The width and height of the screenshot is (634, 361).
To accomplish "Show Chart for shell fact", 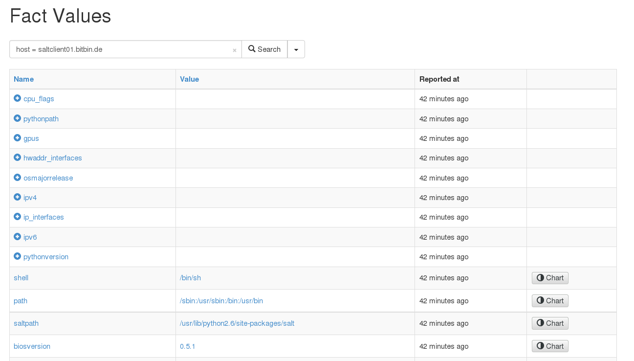I will pyautogui.click(x=550, y=278).
